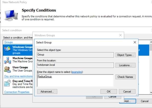
Task: Click Connection Properties heading
Action: tap(17, 92)
